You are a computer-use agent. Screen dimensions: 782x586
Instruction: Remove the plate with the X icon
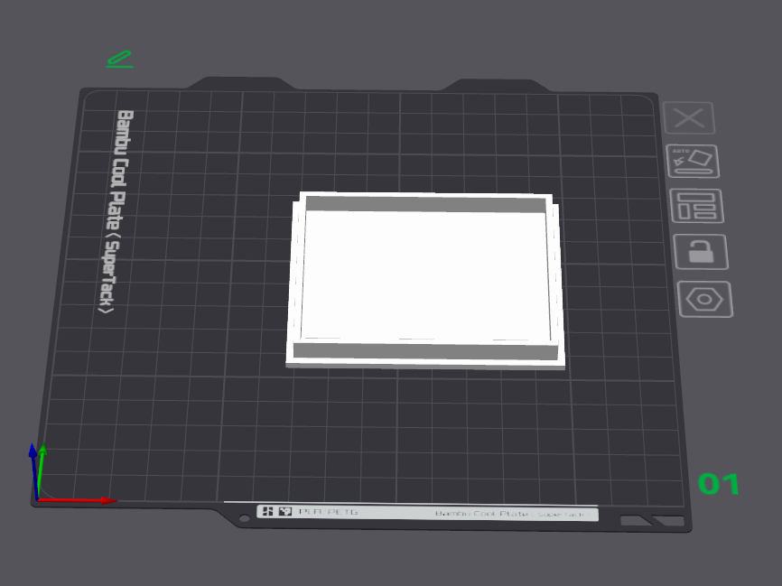tap(689, 118)
